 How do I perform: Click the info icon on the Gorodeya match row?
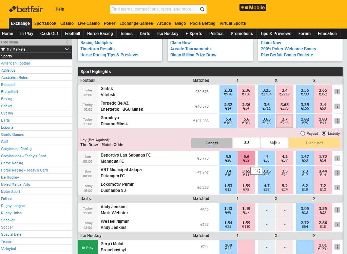(337, 121)
